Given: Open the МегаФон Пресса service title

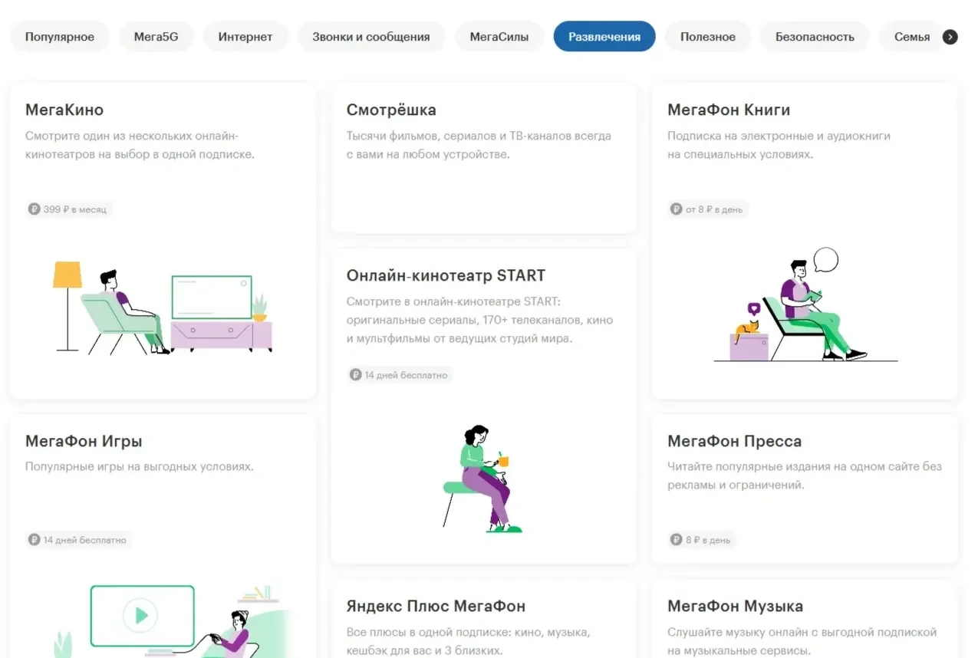Looking at the screenshot, I should (x=735, y=441).
